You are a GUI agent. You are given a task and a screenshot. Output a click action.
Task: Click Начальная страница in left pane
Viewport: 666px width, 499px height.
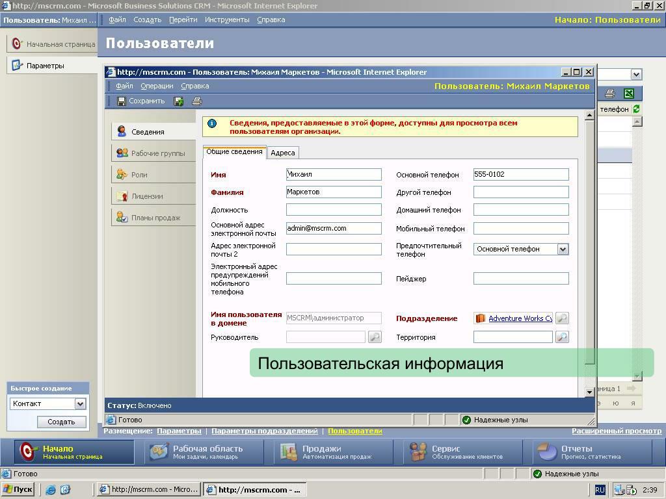coord(53,44)
